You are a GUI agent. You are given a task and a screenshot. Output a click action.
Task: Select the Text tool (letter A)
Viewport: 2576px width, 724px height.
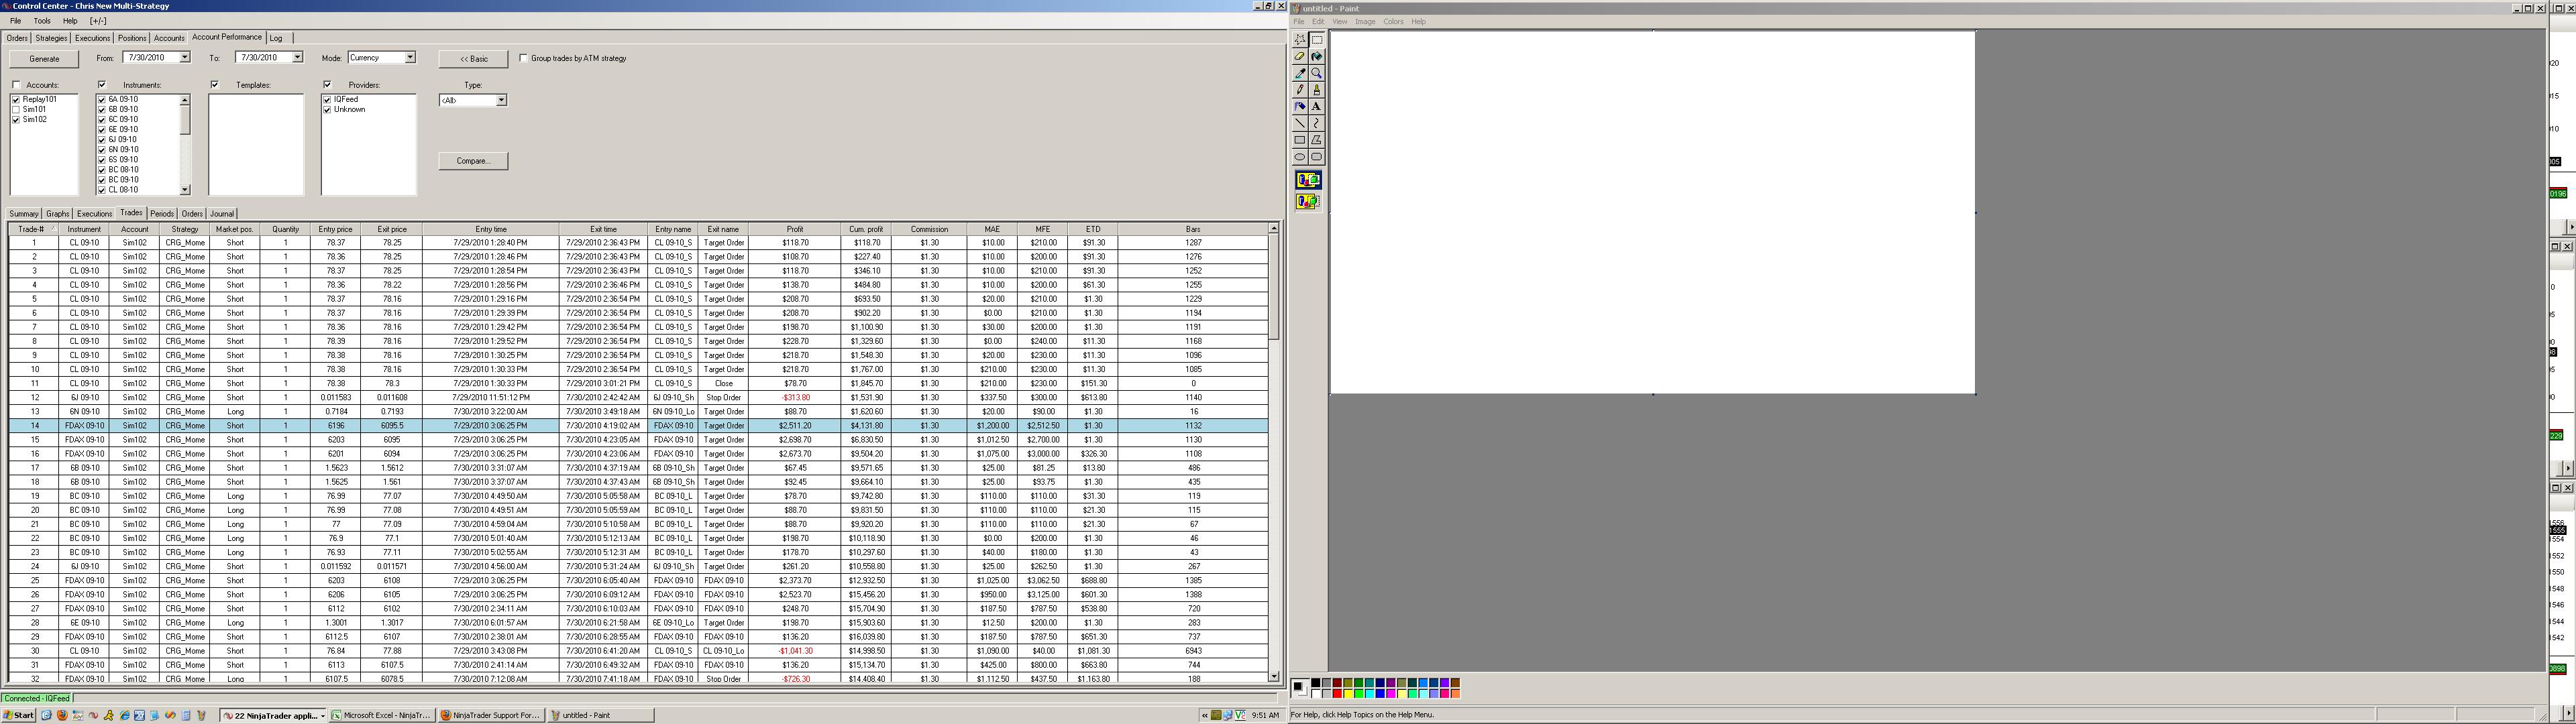[1316, 106]
